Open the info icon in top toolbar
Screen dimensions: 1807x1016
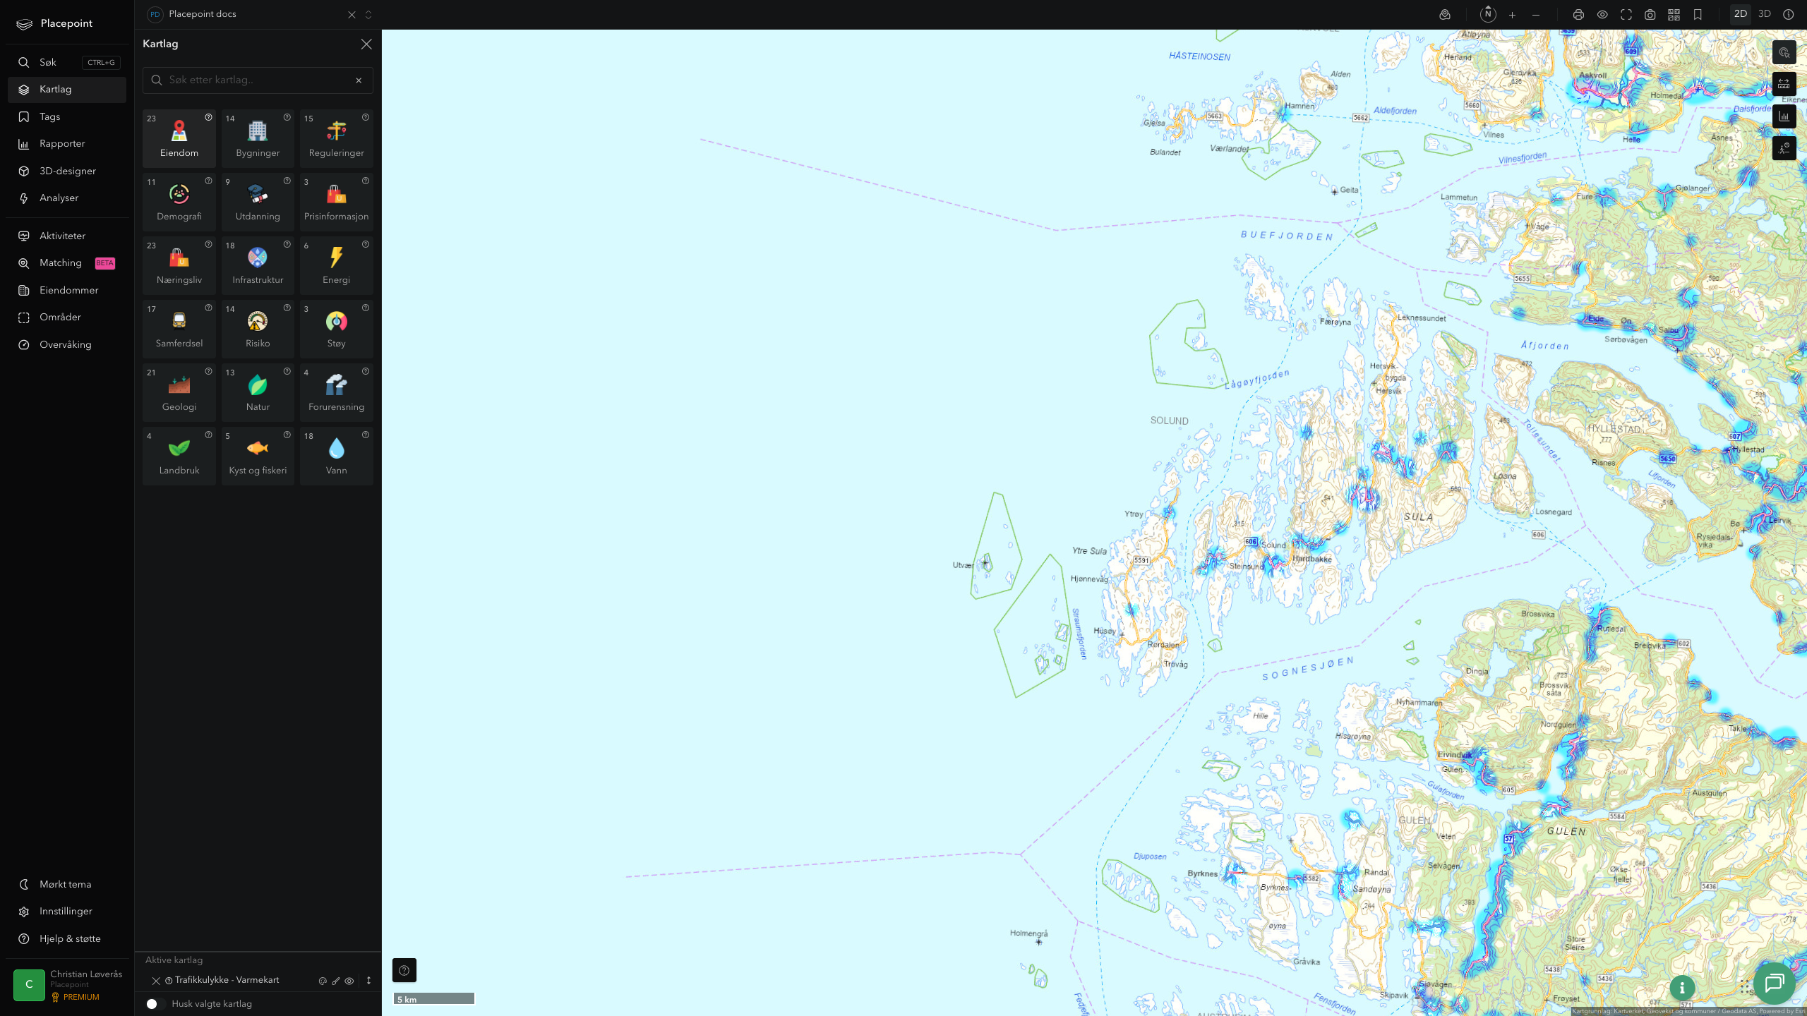pos(1788,15)
